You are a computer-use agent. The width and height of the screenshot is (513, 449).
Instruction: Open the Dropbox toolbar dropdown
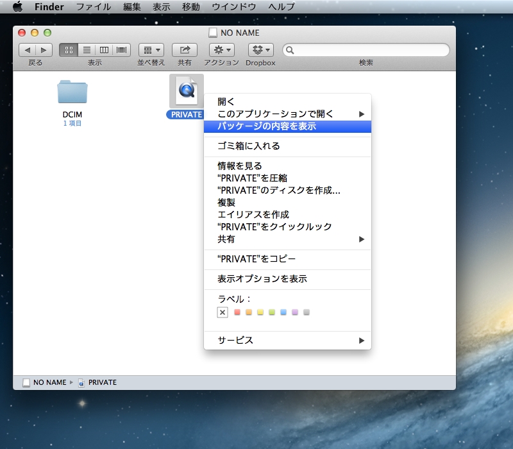(x=261, y=50)
